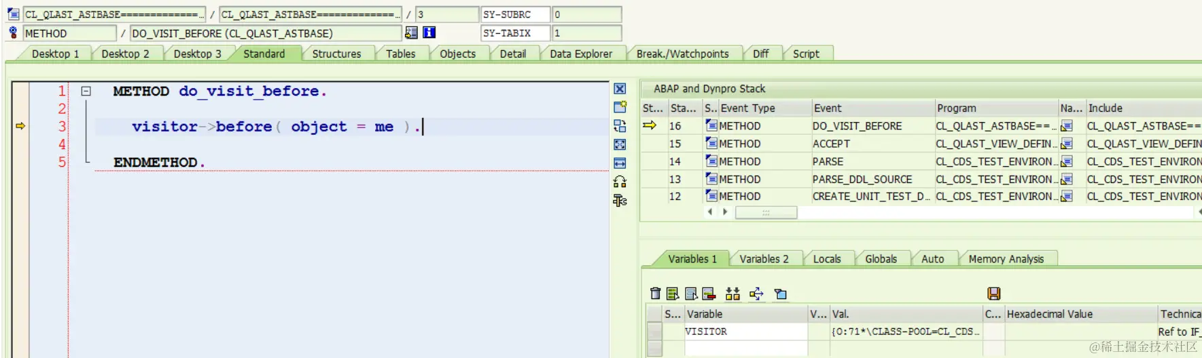Image resolution: width=1202 pixels, height=358 pixels.
Task: Click the orange save diskette icon
Action: [x=993, y=294]
